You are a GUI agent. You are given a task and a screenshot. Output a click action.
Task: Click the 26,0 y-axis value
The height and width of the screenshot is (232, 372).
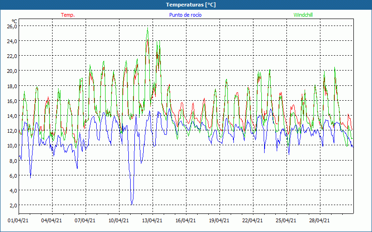tap(12, 26)
